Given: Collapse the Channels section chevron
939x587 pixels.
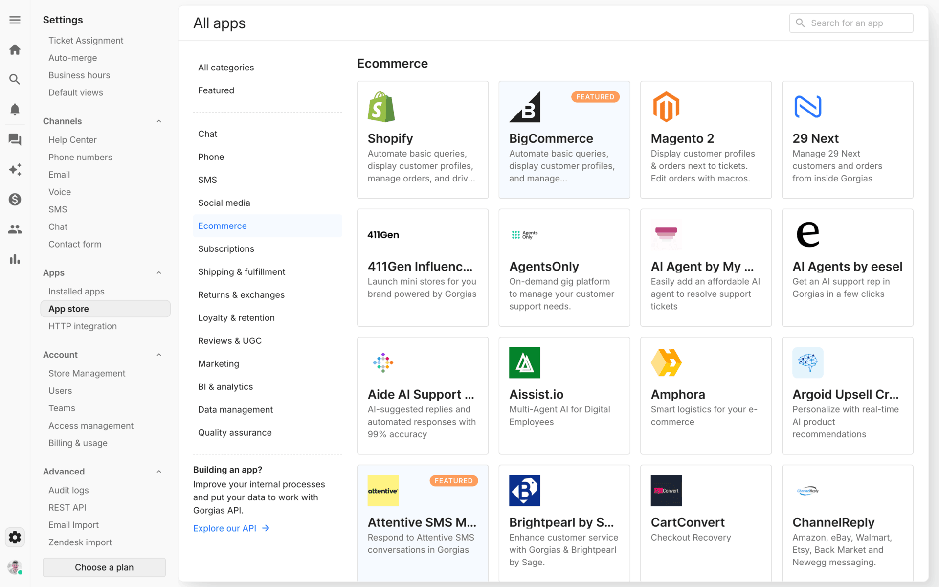Looking at the screenshot, I should point(159,121).
